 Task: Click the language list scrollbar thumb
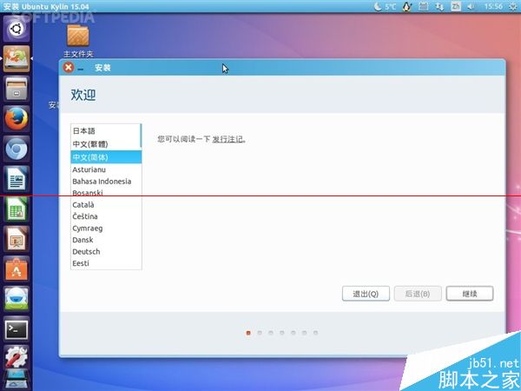141,136
